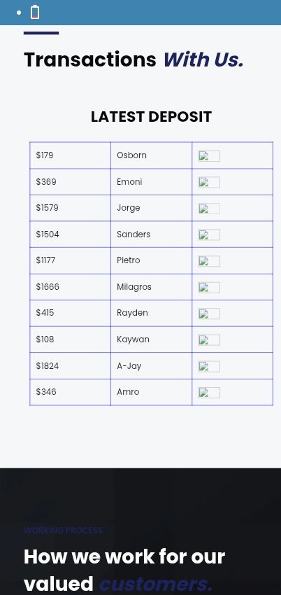Viewport: 281px width, 595px height.
Task: Click the payment image in Amro's row
Action: pyautogui.click(x=209, y=393)
